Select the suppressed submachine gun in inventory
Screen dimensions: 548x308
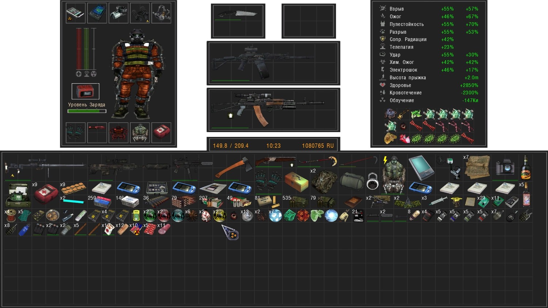(x=192, y=168)
